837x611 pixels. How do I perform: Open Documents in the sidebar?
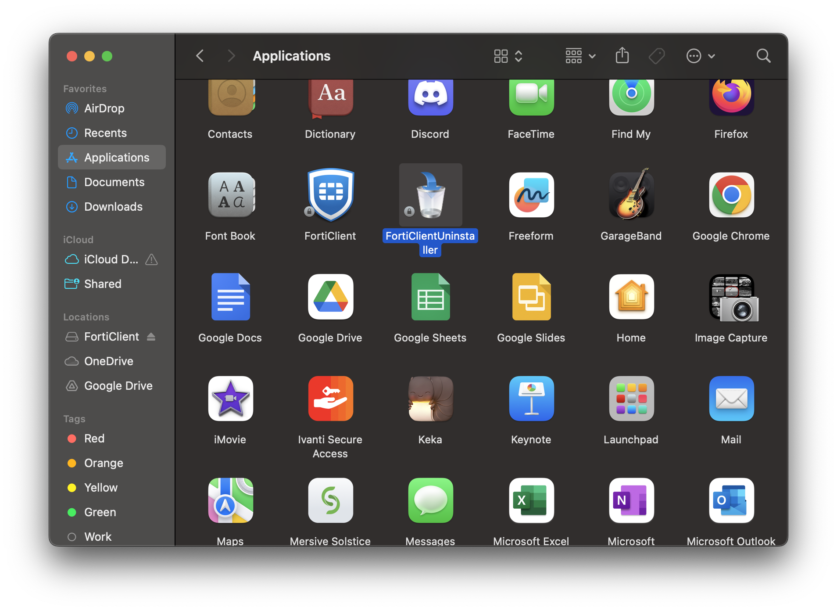point(112,182)
